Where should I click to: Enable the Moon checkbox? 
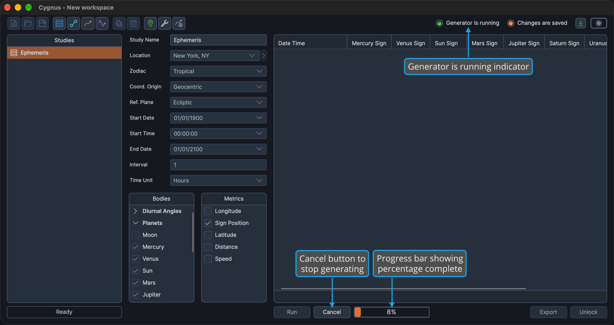[136, 235]
